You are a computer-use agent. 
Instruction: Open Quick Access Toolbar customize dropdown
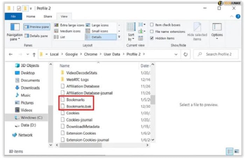(x=31, y=9)
